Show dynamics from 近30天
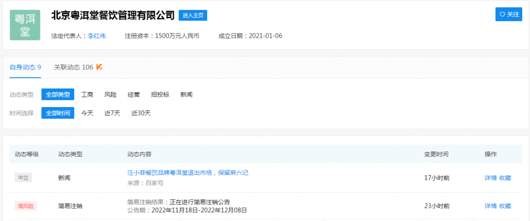530x221 pixels. coord(141,112)
